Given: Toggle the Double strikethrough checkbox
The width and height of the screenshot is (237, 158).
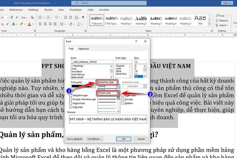Looking at the screenshot, I should pos(71,99).
